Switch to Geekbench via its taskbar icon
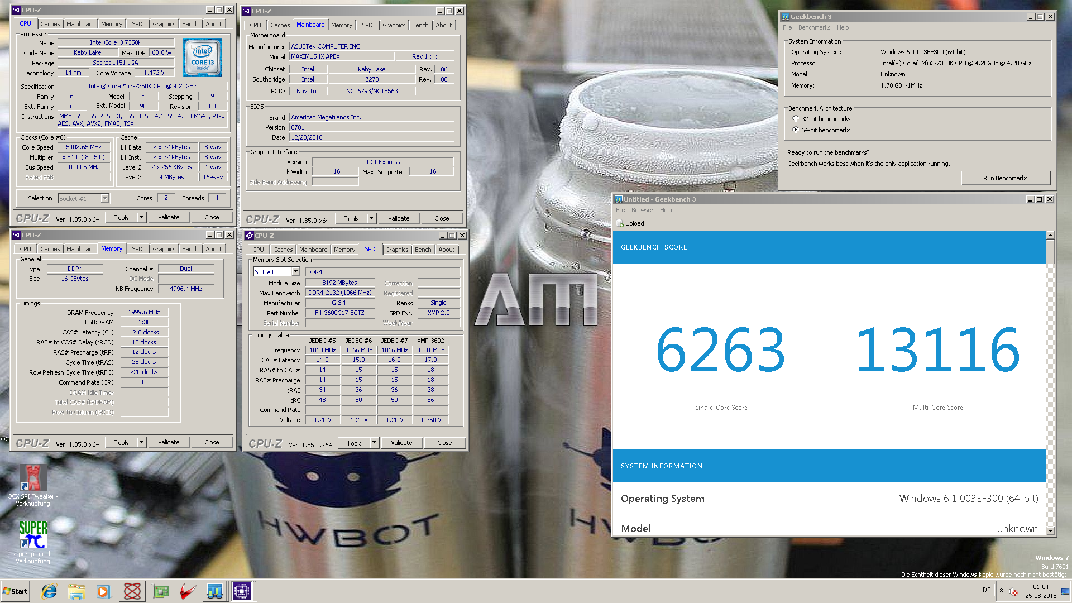Screen dimensions: 1072x603 click(x=215, y=591)
